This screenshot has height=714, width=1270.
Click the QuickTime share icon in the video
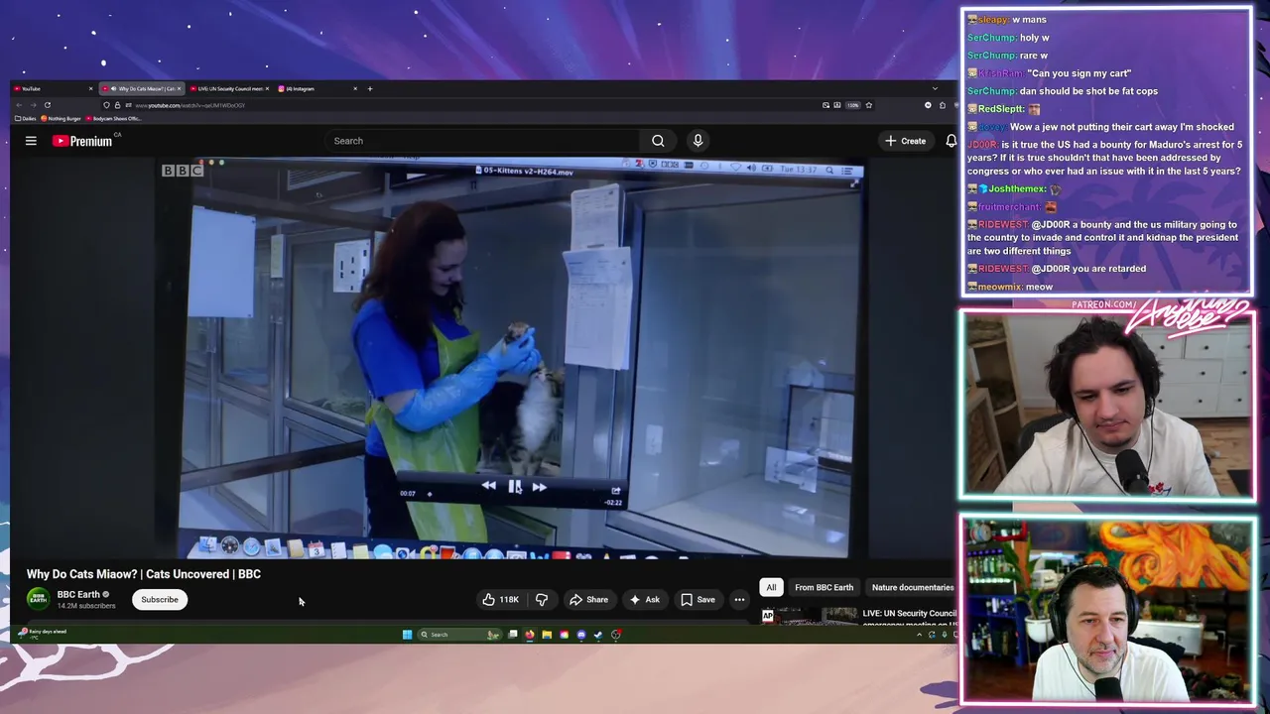[x=616, y=490]
